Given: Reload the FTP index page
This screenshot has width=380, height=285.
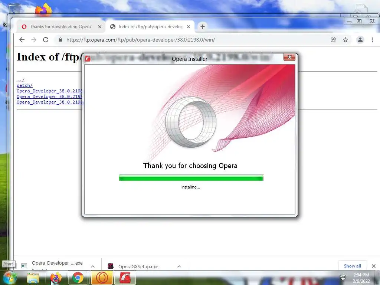Looking at the screenshot, I should [46, 40].
